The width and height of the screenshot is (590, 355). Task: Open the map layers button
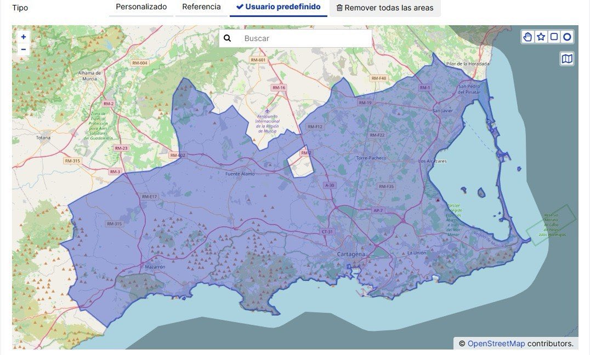tap(567, 59)
